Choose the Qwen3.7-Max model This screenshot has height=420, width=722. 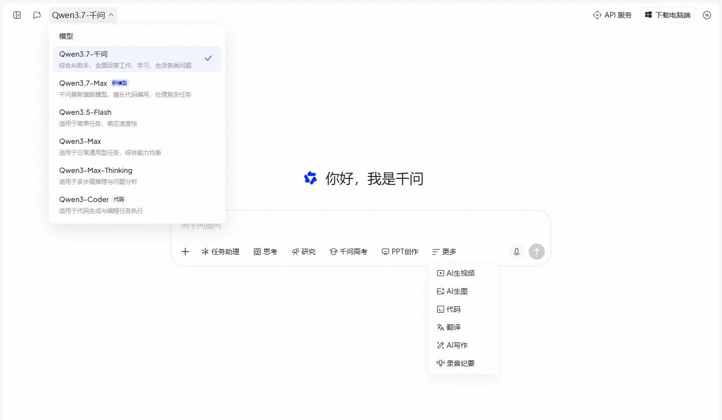point(137,88)
